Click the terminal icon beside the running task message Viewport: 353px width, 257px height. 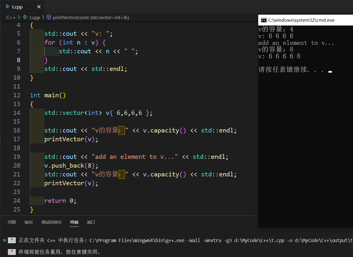pyautogui.click(x=12, y=240)
